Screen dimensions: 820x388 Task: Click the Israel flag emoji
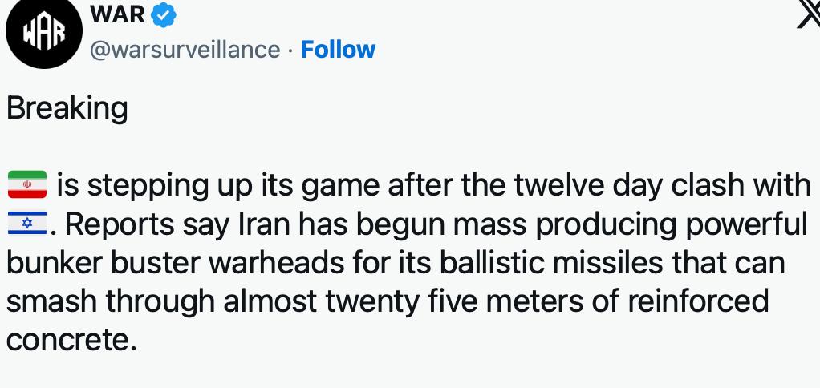(x=27, y=225)
